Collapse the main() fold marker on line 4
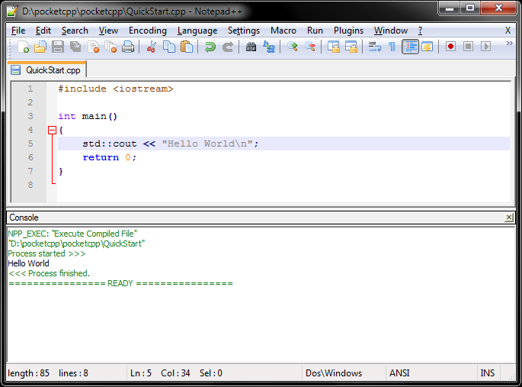The image size is (522, 387). coord(52,130)
